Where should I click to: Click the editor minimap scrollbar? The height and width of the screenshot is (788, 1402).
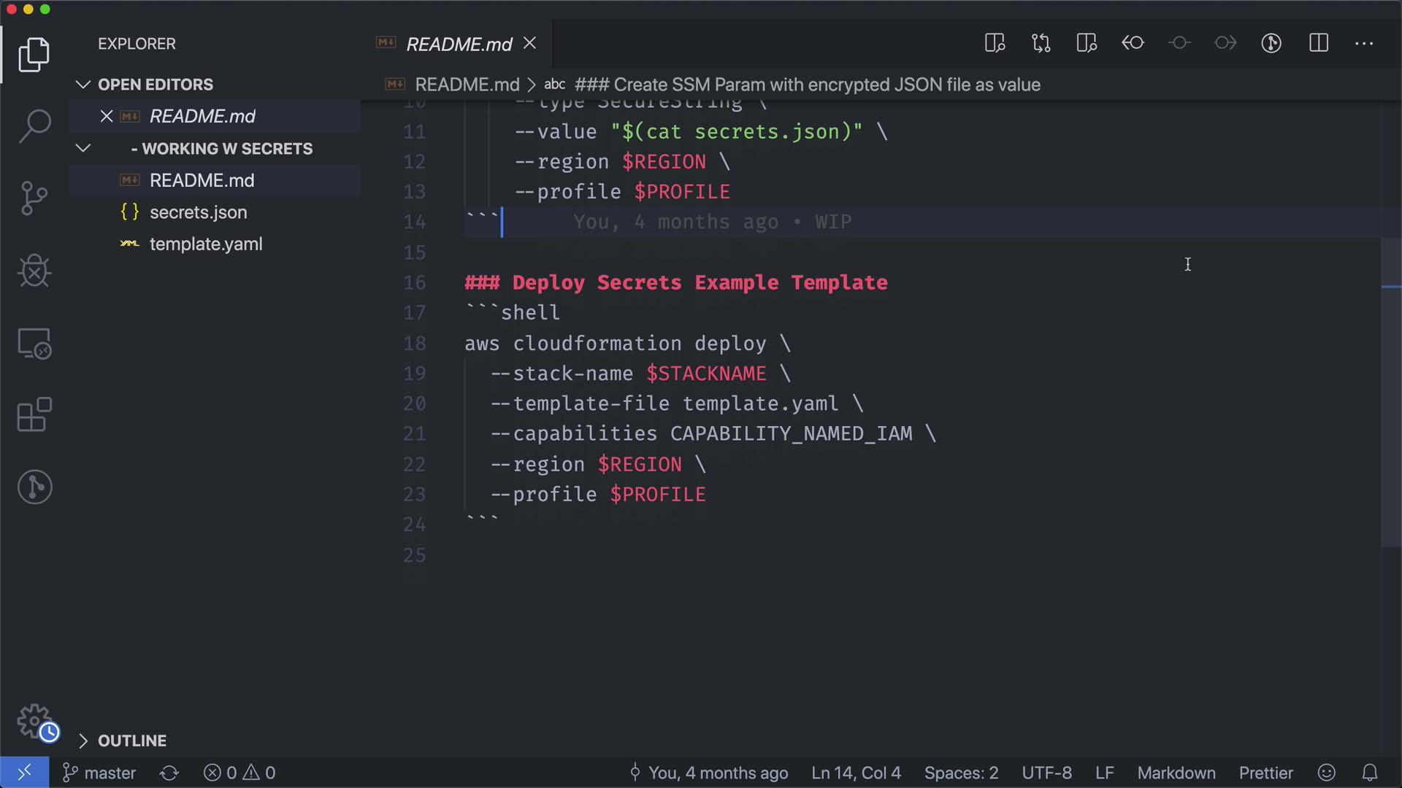[x=1390, y=394]
